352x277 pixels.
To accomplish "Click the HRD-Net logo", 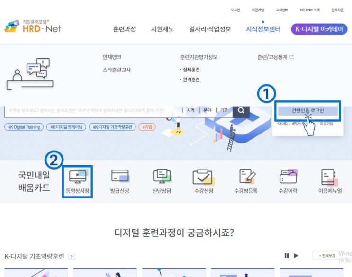I will coord(33,27).
